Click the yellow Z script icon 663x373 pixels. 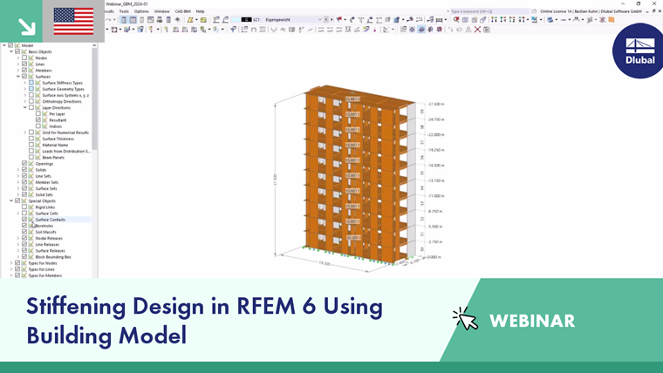click(190, 19)
